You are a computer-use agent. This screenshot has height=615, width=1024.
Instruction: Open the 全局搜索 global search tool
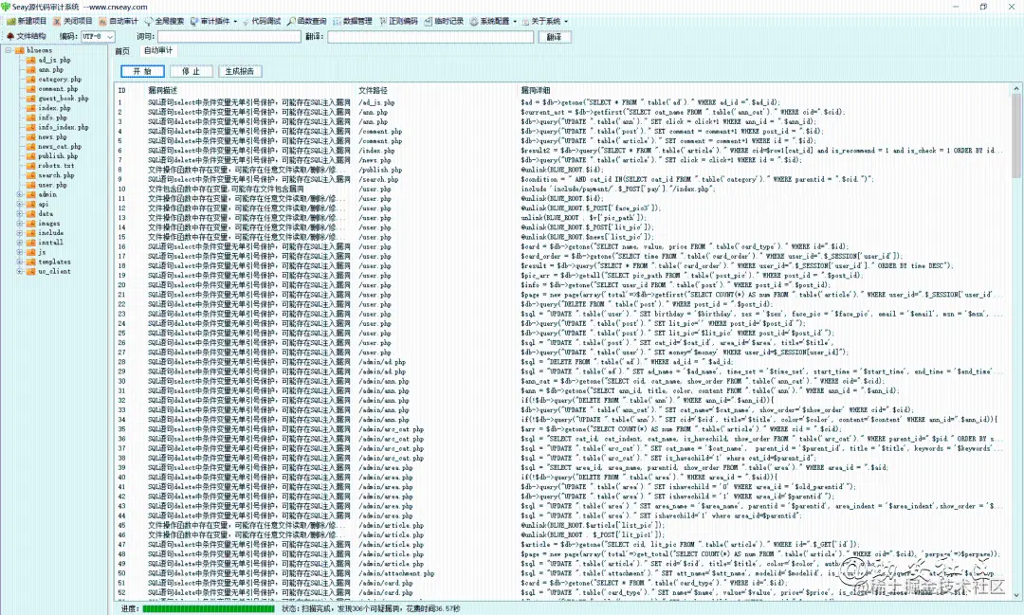(164, 21)
